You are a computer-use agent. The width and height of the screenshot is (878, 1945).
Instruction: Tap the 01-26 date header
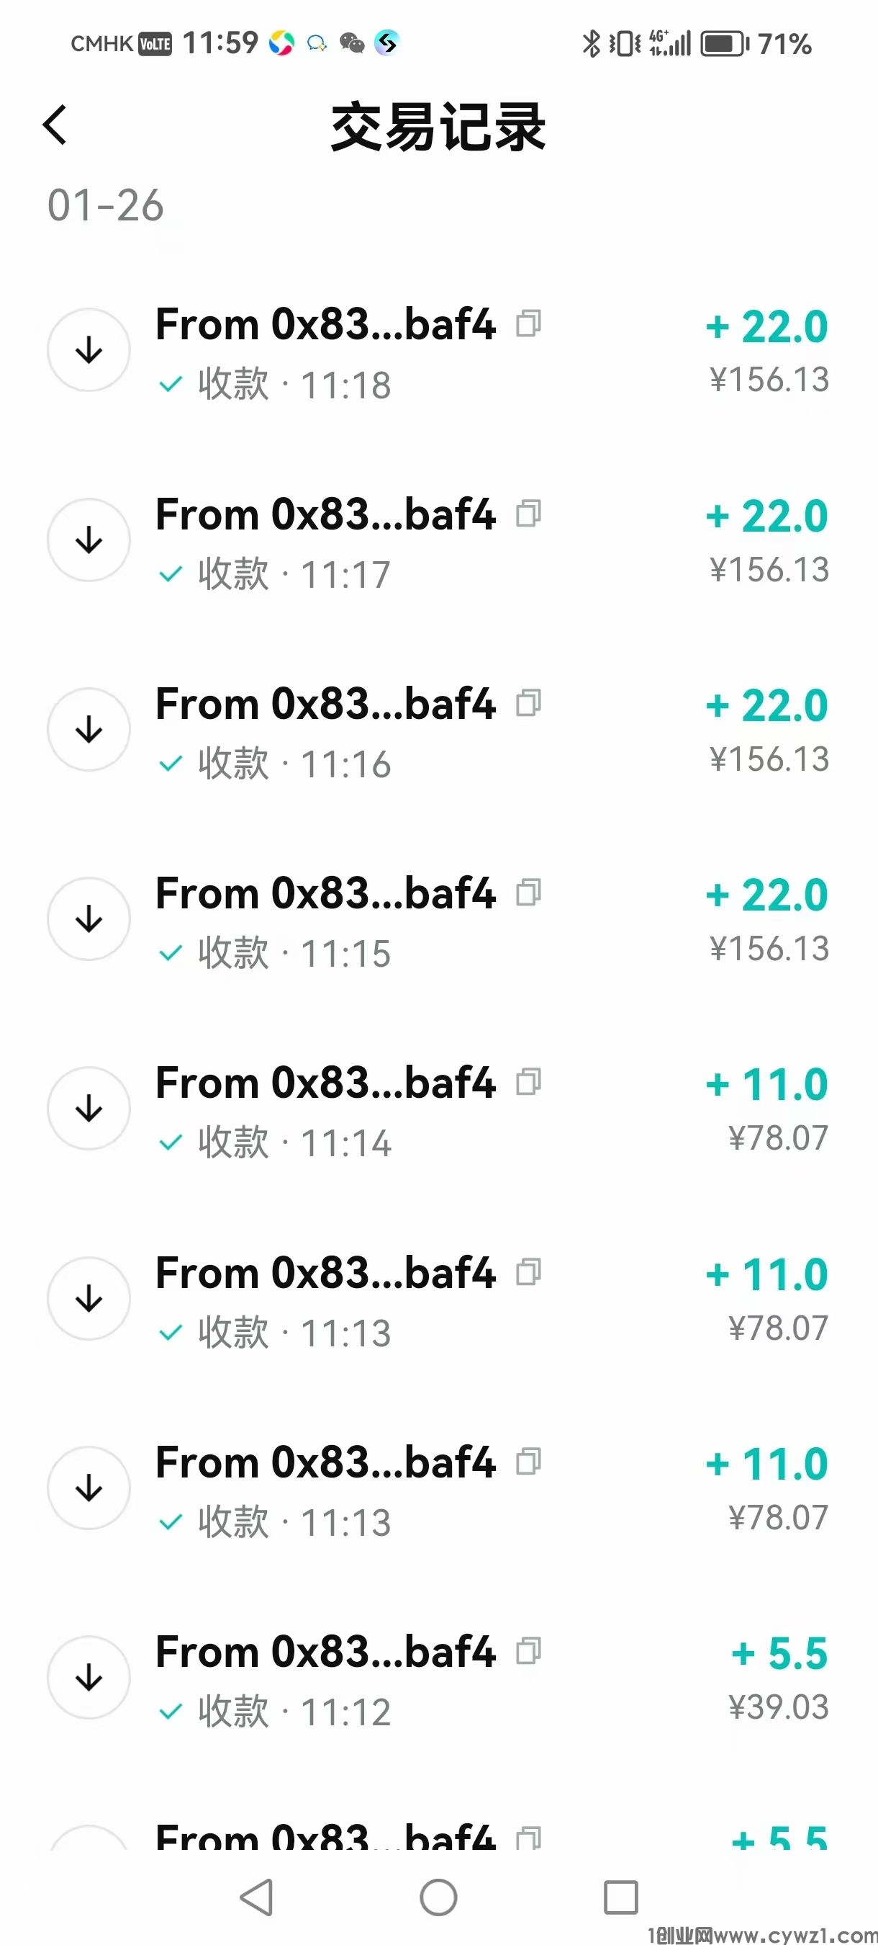point(106,205)
